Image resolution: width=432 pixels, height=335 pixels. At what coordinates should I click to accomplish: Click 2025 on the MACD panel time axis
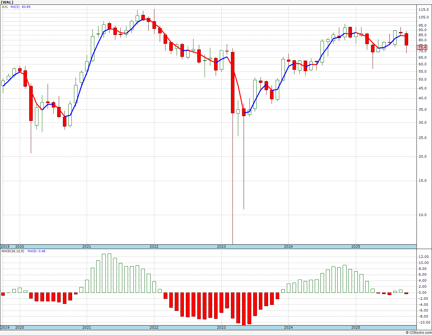(356, 328)
